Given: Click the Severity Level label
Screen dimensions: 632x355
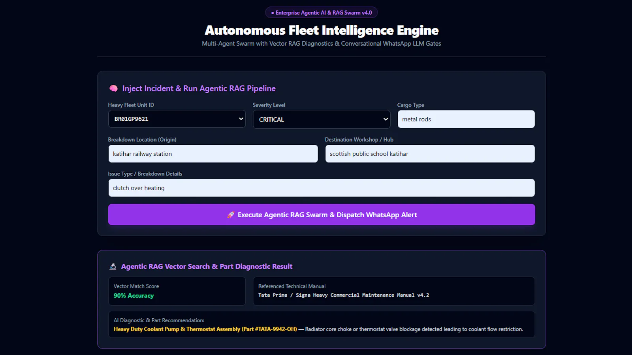Looking at the screenshot, I should 269,105.
